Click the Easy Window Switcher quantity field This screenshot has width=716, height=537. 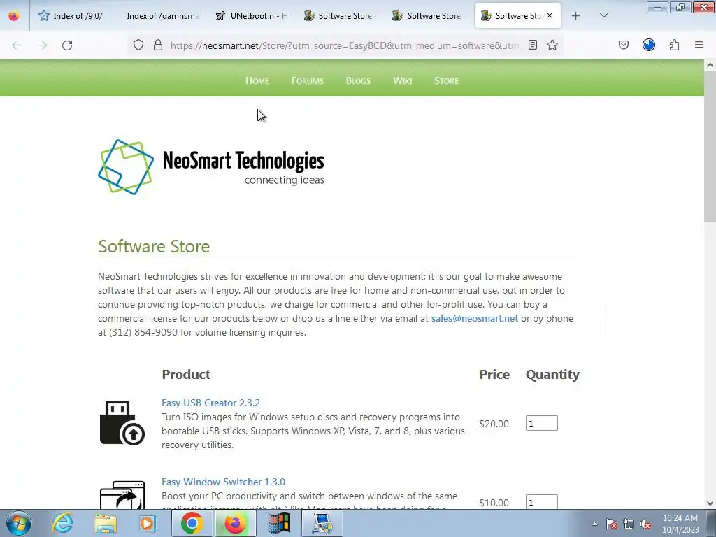click(542, 502)
